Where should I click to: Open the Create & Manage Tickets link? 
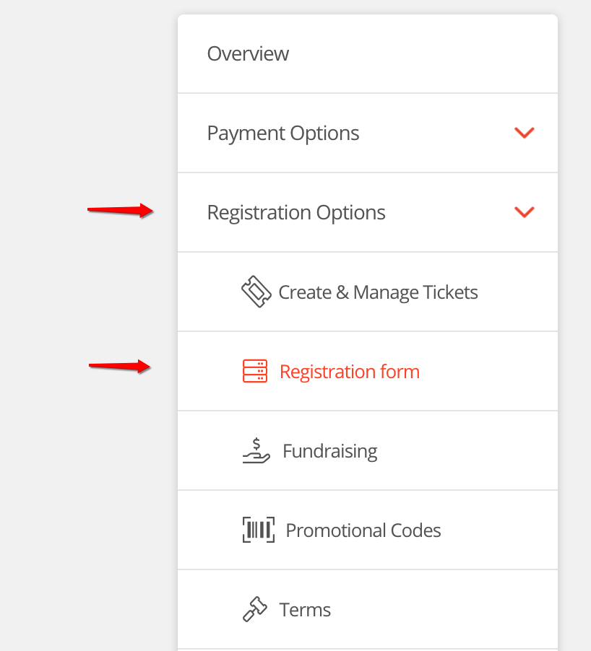tap(378, 292)
